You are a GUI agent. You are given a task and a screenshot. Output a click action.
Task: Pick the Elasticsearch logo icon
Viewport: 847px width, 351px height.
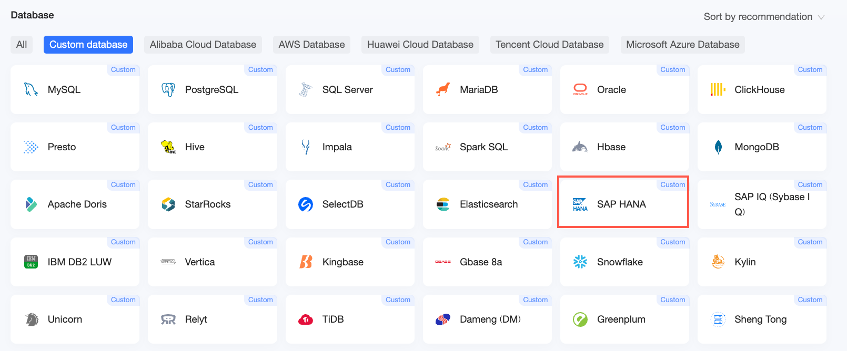pyautogui.click(x=443, y=204)
